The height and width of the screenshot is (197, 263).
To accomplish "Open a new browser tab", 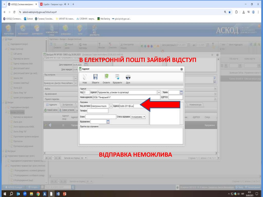I will pyautogui.click(x=73, y=4).
